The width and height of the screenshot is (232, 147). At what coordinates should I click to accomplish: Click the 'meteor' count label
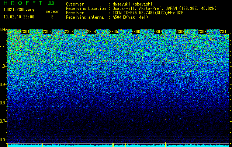pos(52,12)
